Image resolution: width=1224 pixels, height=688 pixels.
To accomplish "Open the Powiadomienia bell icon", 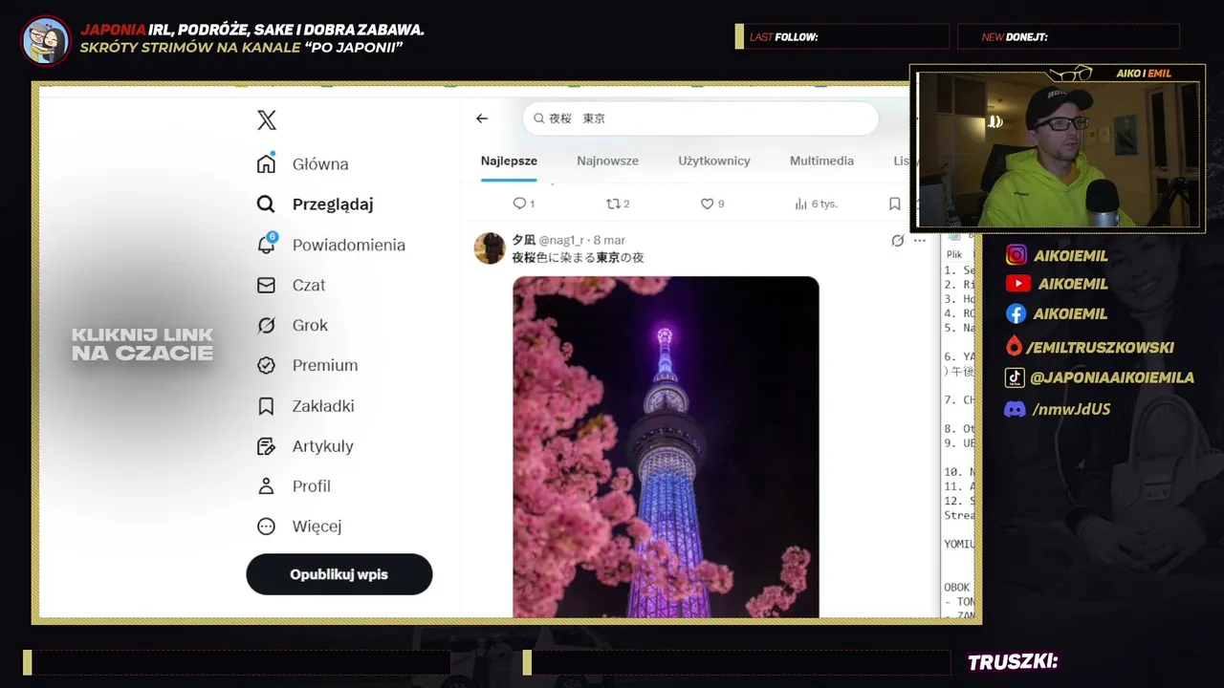I will pyautogui.click(x=267, y=244).
